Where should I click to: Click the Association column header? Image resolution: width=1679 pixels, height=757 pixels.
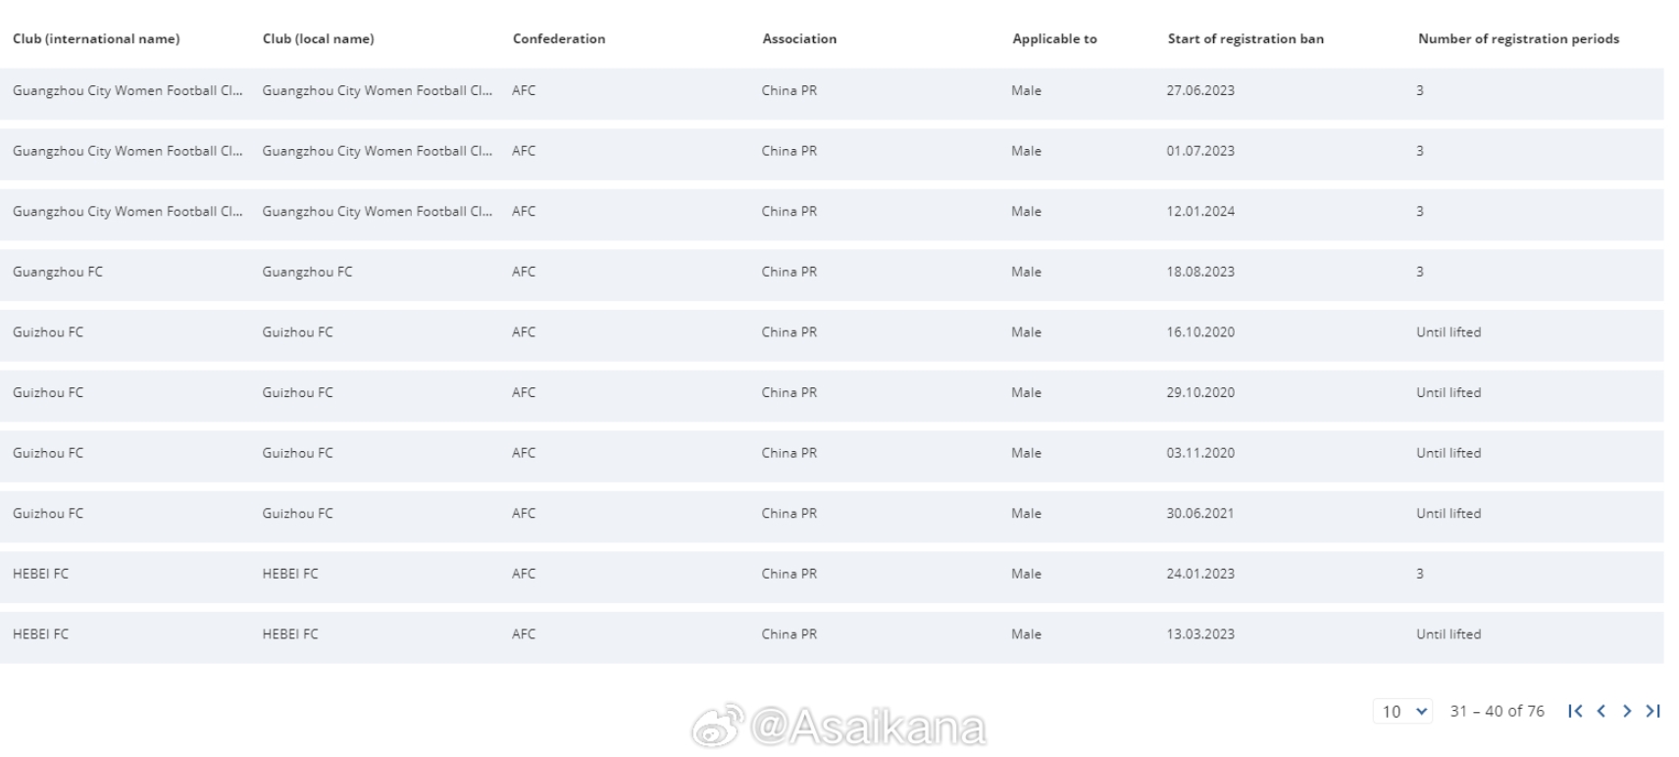click(x=799, y=39)
